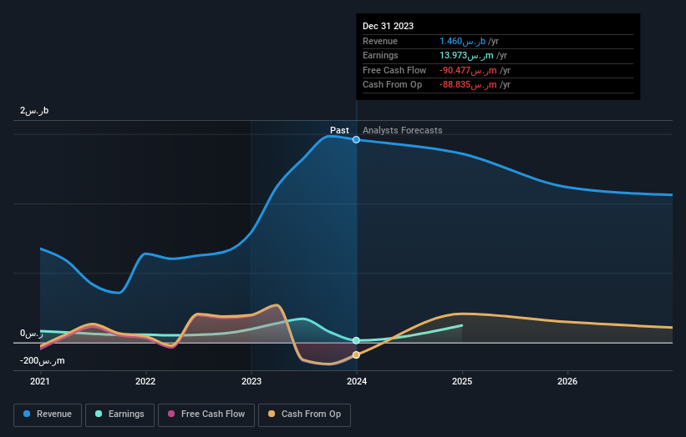This screenshot has height=437, width=686.
Task: Click the 2024 x-axis label
Action: (x=357, y=382)
